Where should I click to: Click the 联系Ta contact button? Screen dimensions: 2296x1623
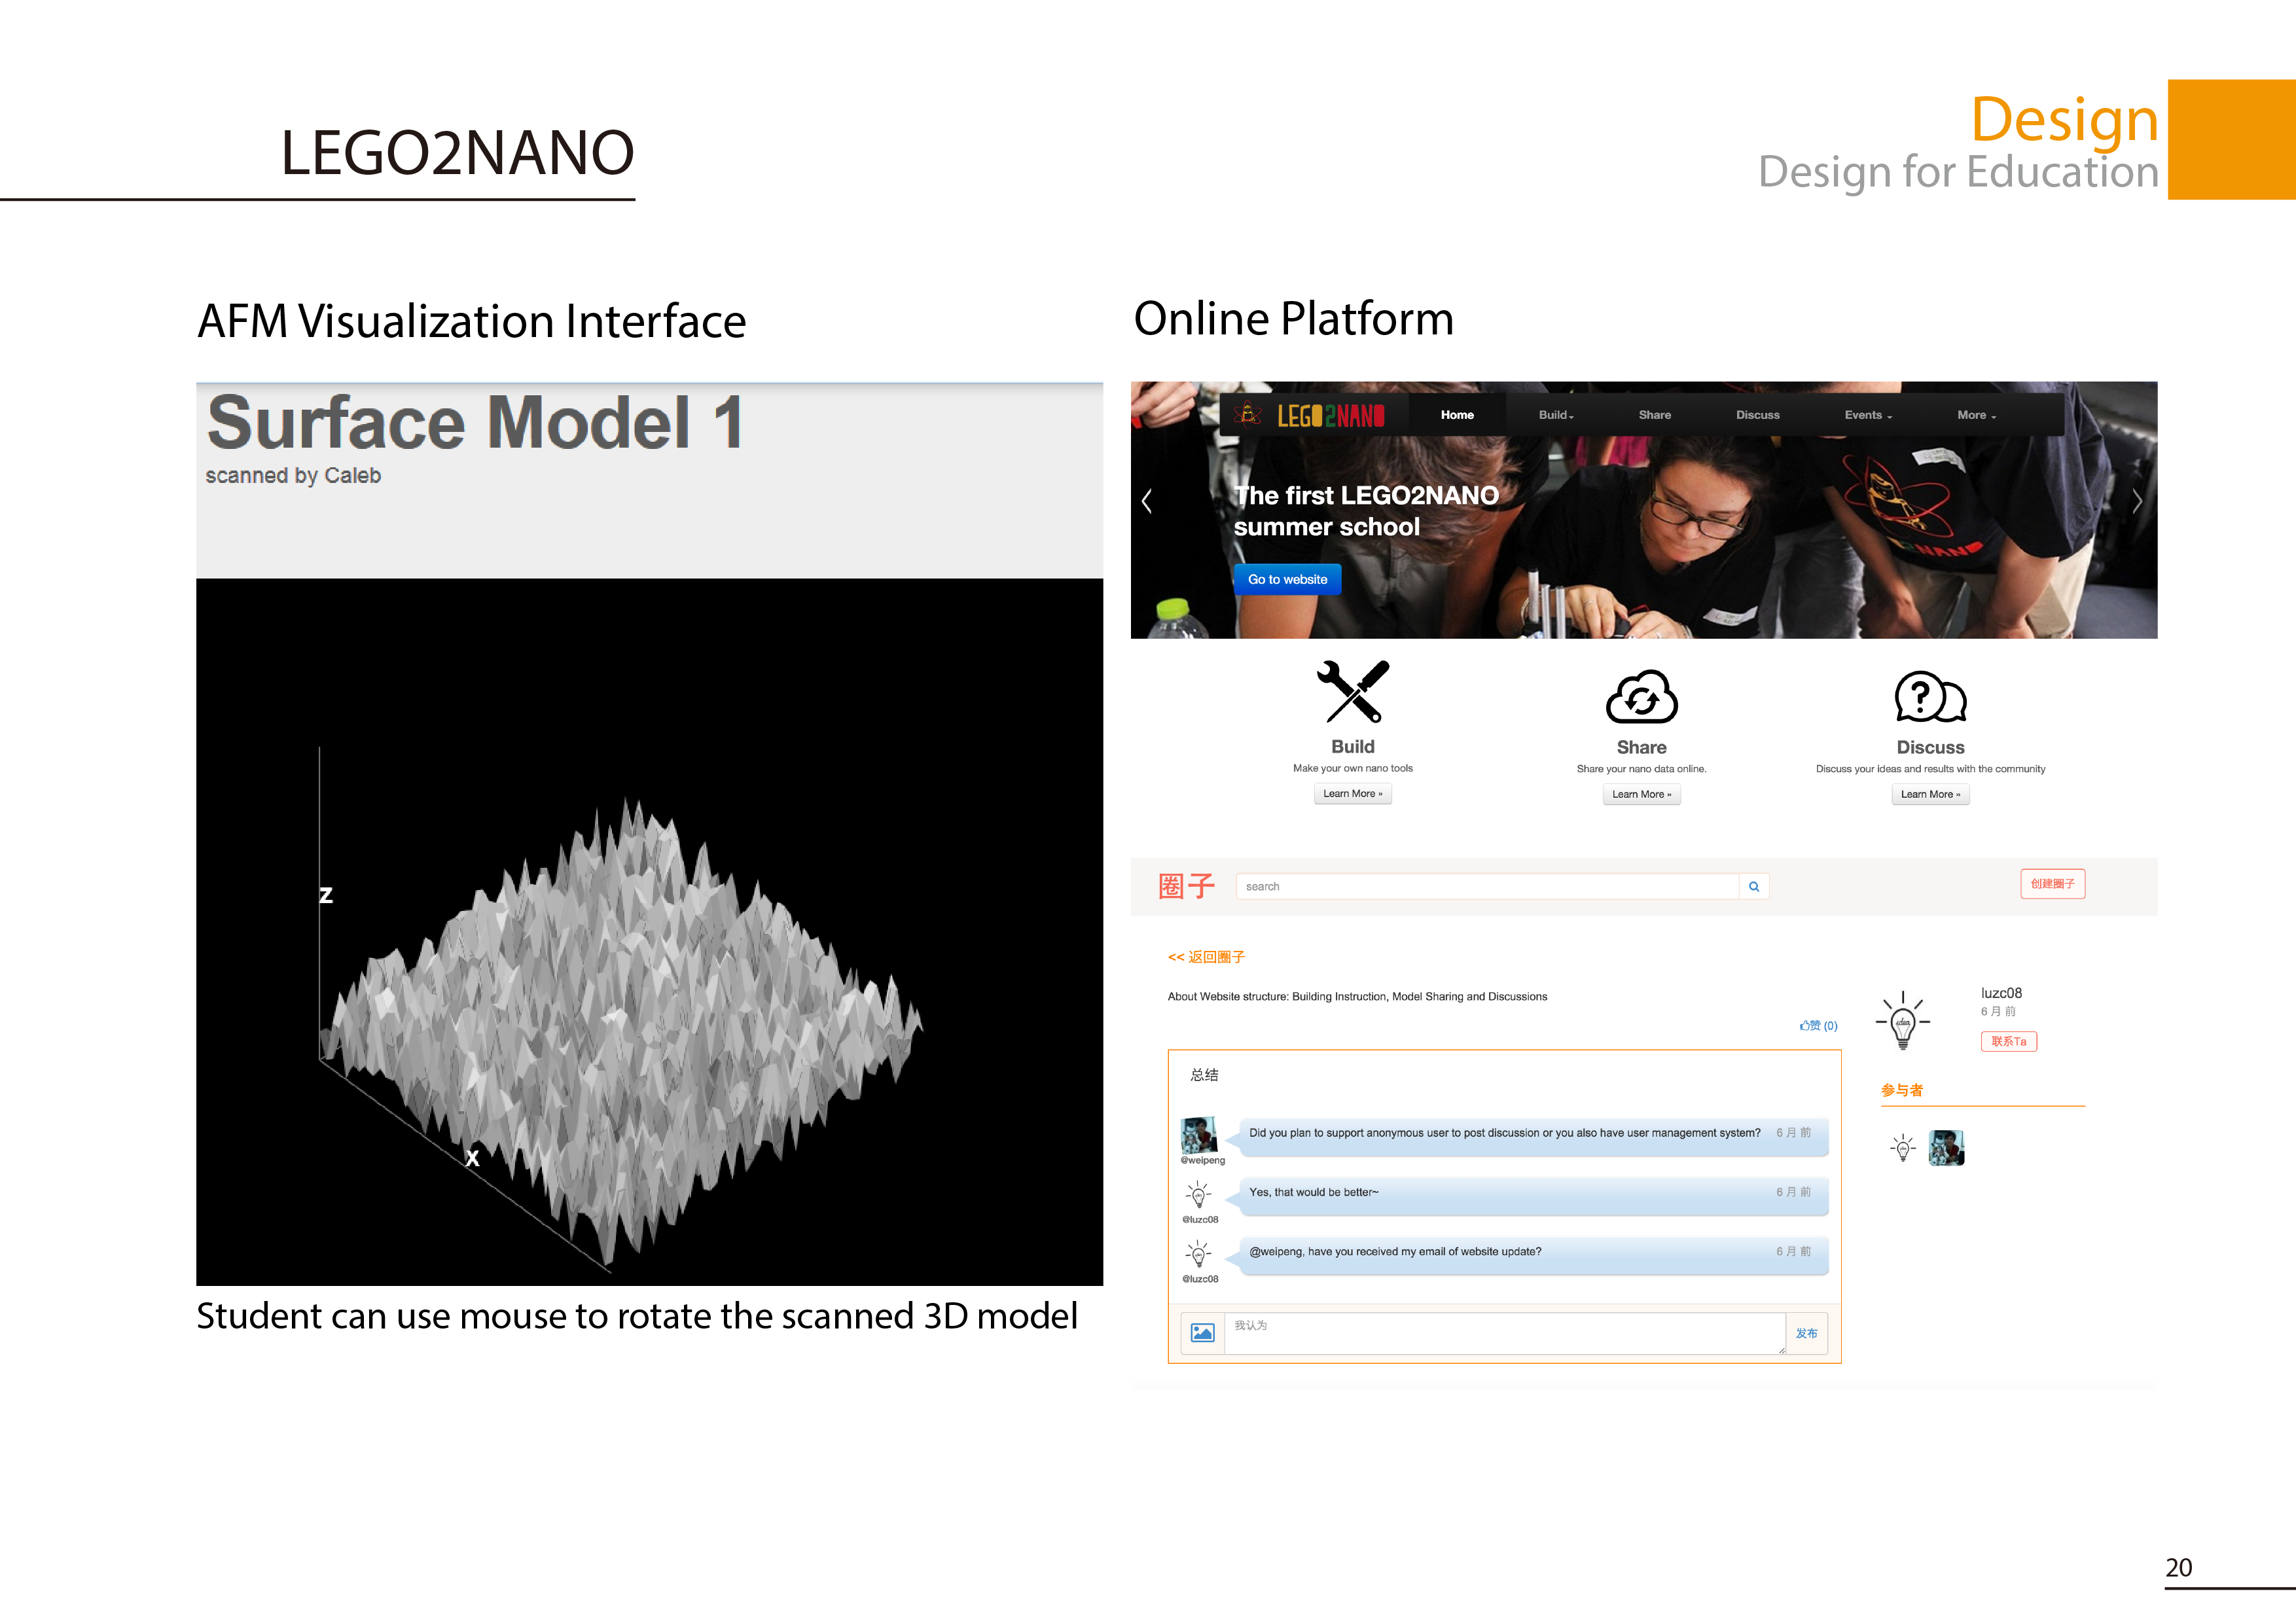coord(2008,1042)
